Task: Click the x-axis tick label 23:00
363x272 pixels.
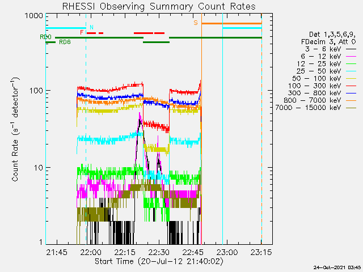Action: pyautogui.click(x=227, y=252)
